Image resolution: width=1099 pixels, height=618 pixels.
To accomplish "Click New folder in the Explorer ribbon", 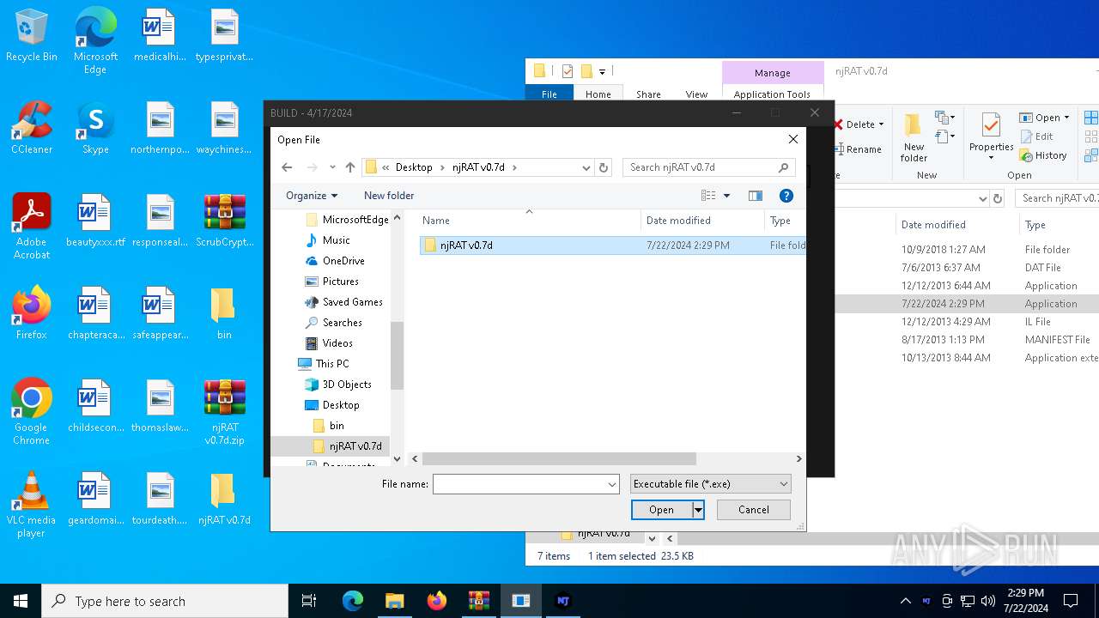I will pyautogui.click(x=914, y=137).
